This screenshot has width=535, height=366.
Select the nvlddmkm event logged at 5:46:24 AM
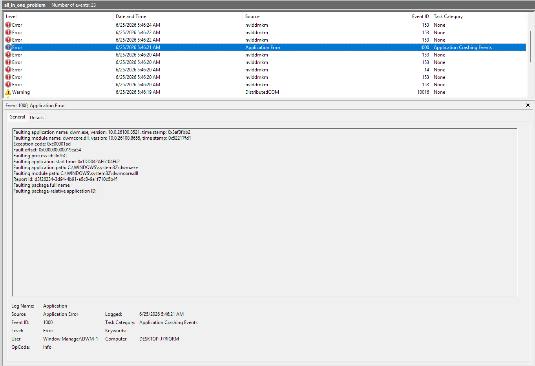[x=265, y=25]
